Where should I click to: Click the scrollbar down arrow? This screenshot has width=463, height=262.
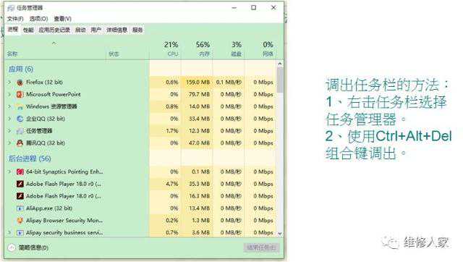[x=280, y=234]
